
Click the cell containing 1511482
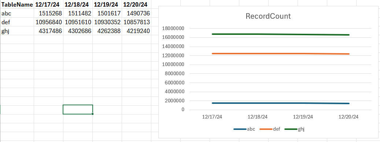[78, 13]
